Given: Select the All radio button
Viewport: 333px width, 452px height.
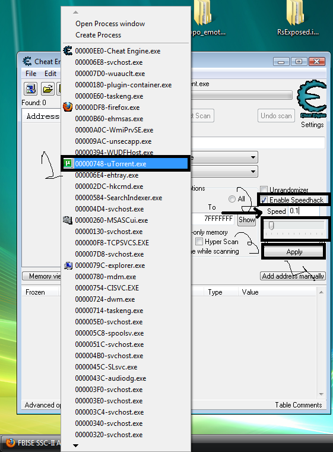Looking at the screenshot, I should 232,199.
